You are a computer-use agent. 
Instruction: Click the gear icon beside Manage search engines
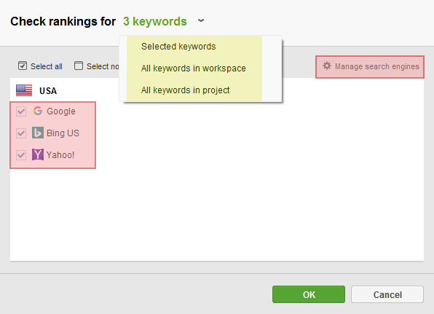point(327,66)
